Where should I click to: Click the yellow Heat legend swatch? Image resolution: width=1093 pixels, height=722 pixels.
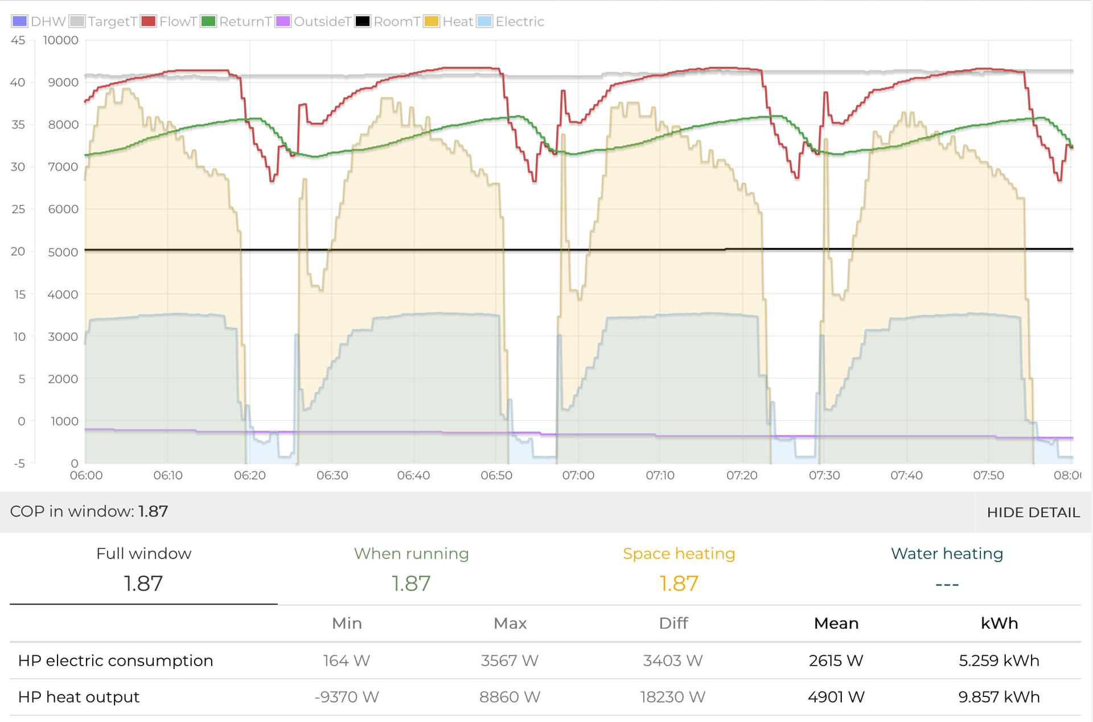click(x=432, y=22)
